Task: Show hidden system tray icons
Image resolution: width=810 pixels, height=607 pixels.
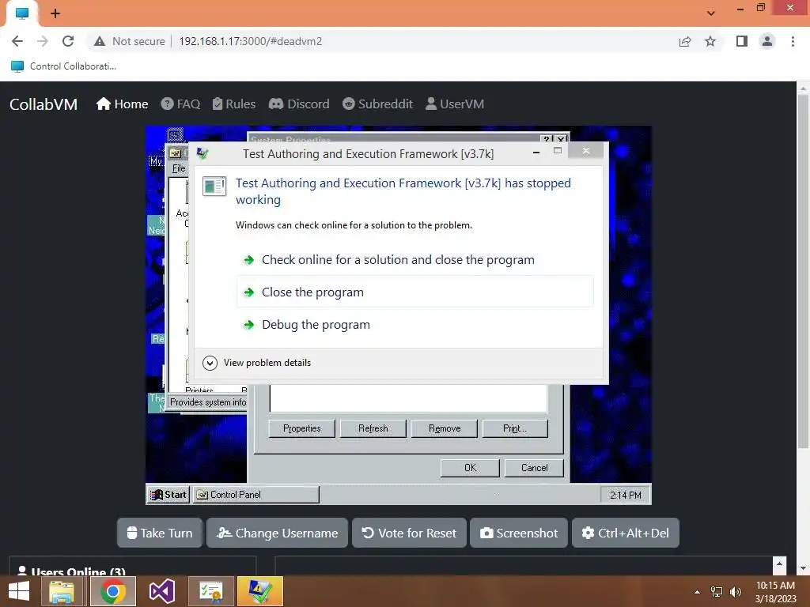Action: [697, 592]
